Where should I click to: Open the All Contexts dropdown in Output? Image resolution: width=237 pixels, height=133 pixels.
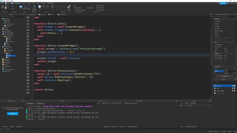[x=40, y=103]
